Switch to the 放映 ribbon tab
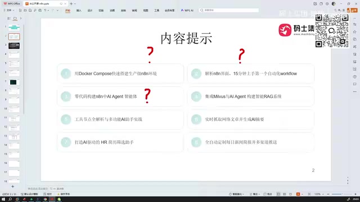360x202 pixels. (123, 11)
